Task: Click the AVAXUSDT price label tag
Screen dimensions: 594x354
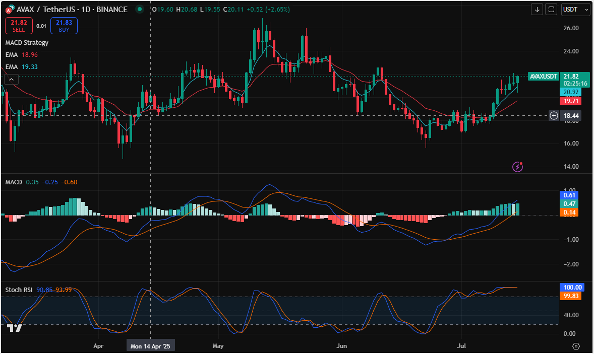Action: [x=543, y=77]
